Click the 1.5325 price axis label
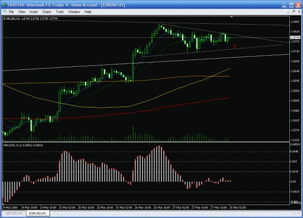 click(295, 140)
